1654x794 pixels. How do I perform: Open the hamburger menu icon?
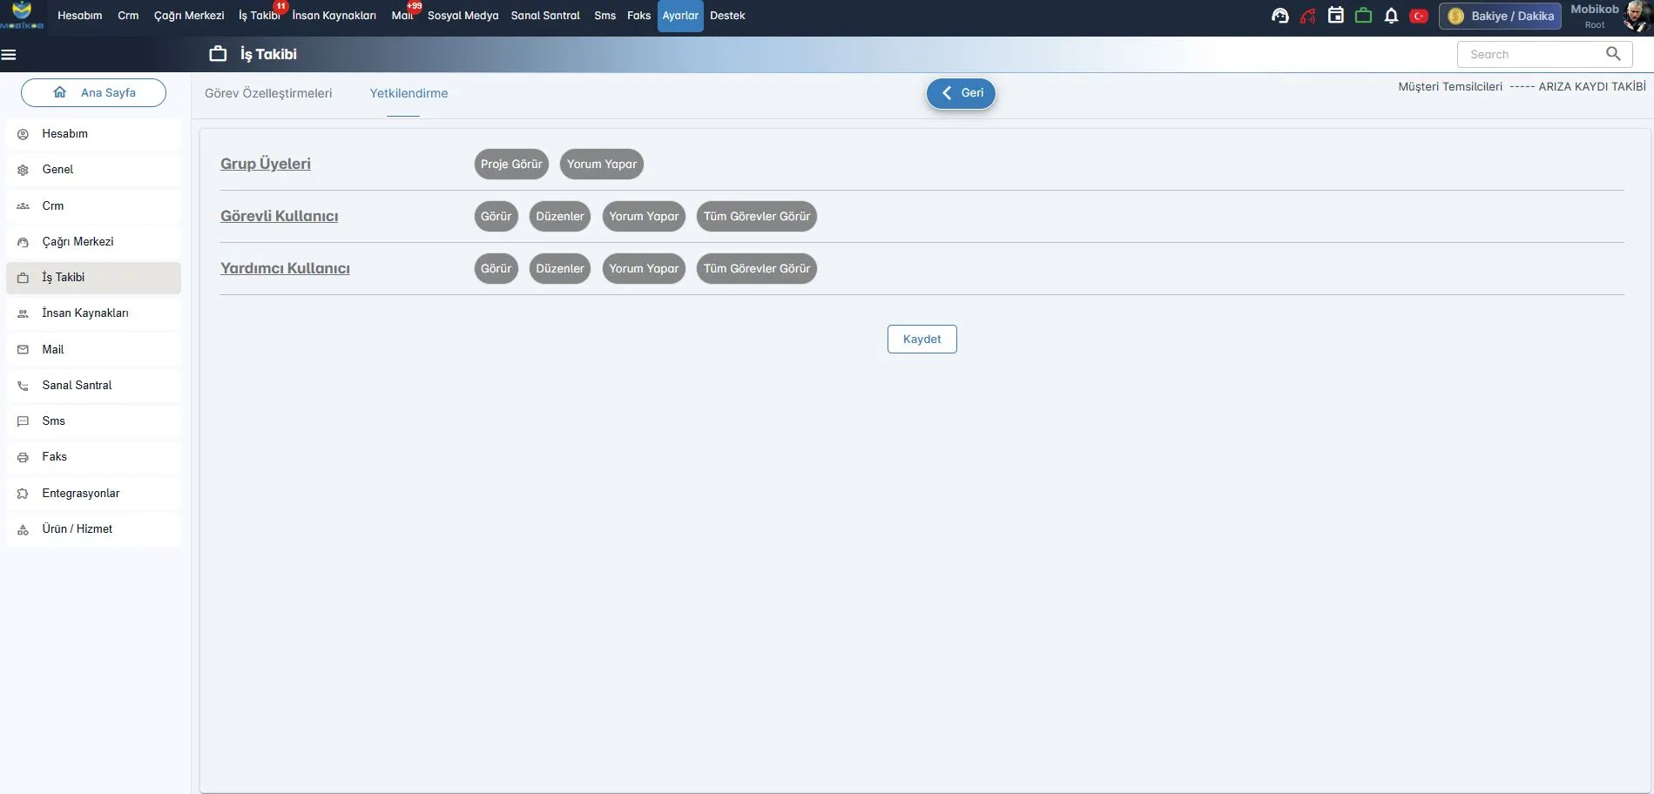coord(9,55)
